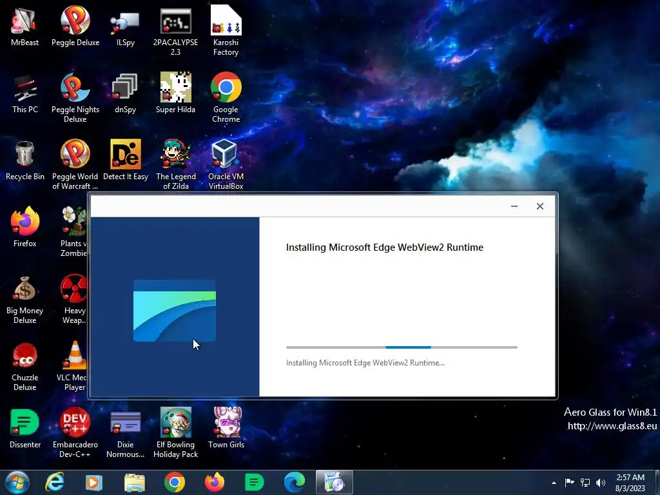Open the Dissenter desktop shortcut

point(25,429)
